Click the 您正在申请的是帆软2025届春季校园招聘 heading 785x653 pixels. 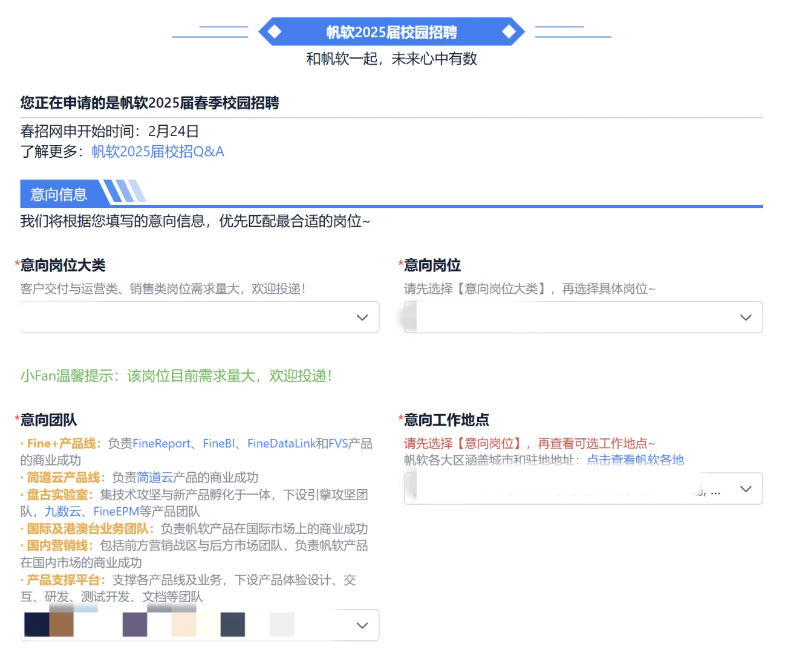149,103
